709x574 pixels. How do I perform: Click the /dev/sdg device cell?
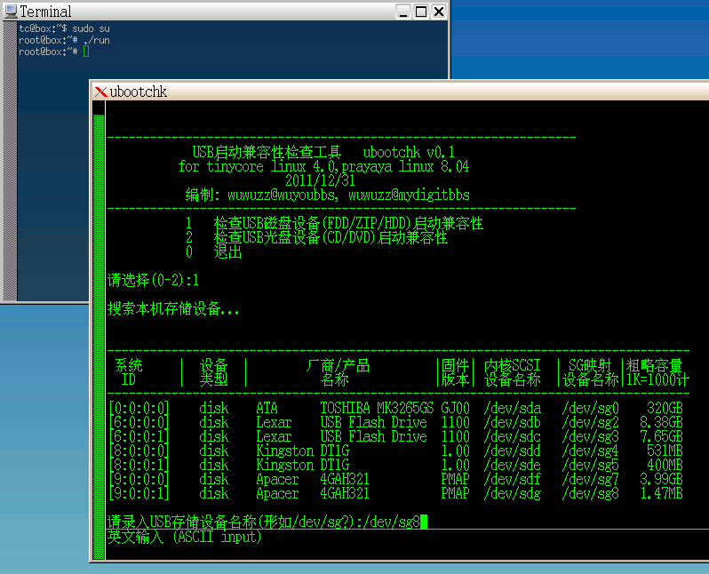pyautogui.click(x=513, y=493)
